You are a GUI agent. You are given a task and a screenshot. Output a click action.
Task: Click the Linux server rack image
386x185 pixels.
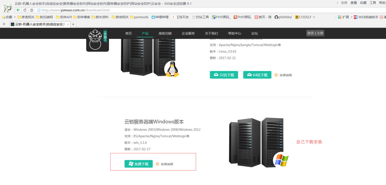tap(149, 58)
